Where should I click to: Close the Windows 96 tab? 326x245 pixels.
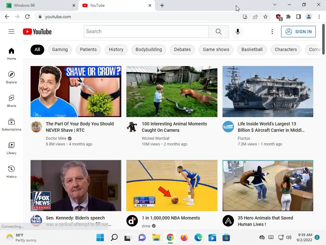74,5
